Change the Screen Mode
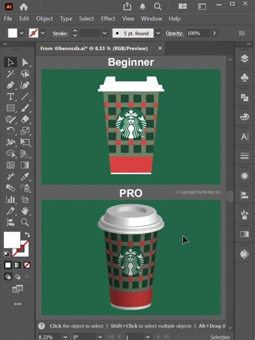The image size is (255, 340). pos(18,289)
